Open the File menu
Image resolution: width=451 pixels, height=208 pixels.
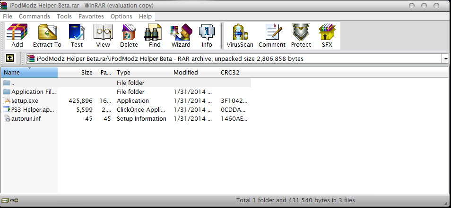(x=8, y=17)
